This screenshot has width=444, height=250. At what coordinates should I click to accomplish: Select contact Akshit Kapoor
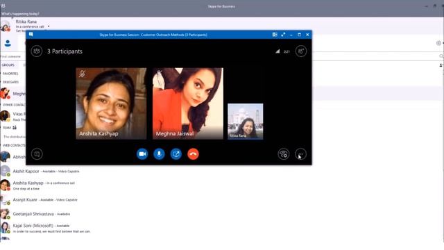(x=46, y=172)
